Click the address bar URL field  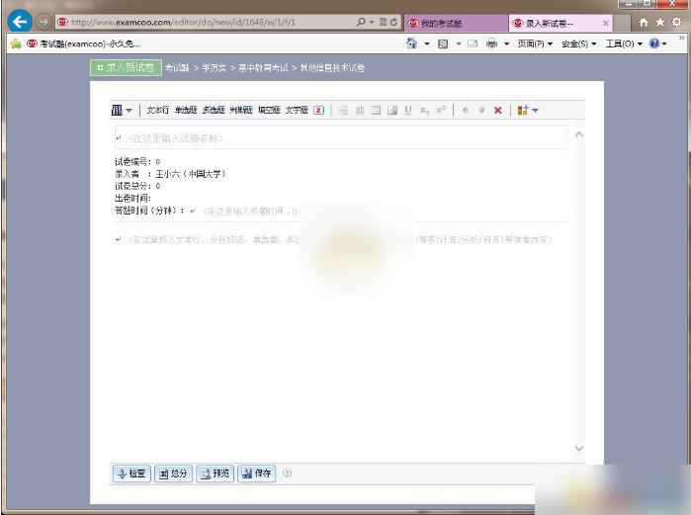(x=207, y=22)
